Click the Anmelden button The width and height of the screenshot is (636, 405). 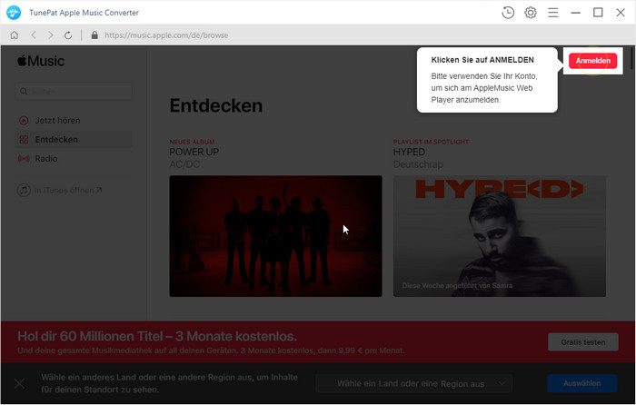coord(592,61)
